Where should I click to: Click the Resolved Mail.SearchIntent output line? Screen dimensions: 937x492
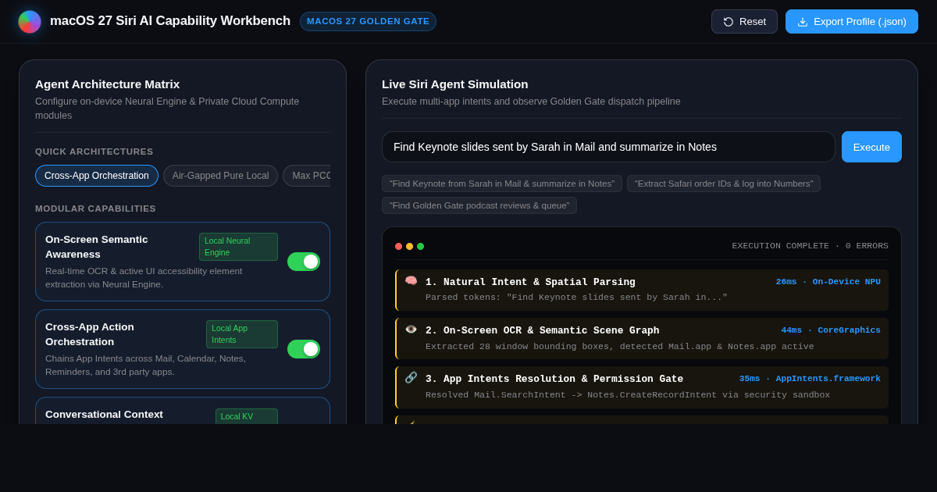click(628, 395)
